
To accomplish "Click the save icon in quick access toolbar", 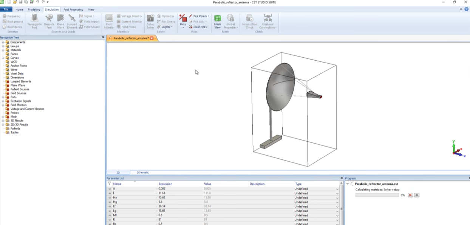I will 20,2.
